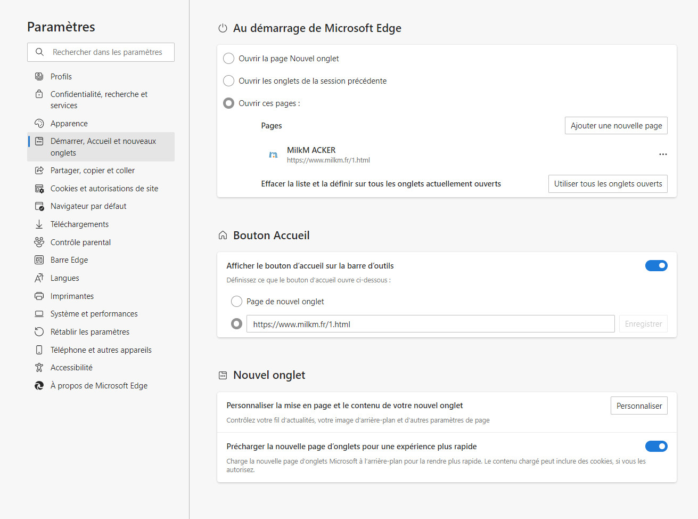This screenshot has width=698, height=519.
Task: Select Ouvrir la page Nouvel onglet option
Action: [x=228, y=59]
